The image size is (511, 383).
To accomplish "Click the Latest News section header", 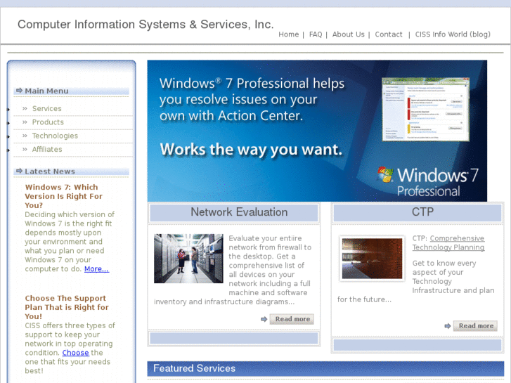I will (72, 171).
